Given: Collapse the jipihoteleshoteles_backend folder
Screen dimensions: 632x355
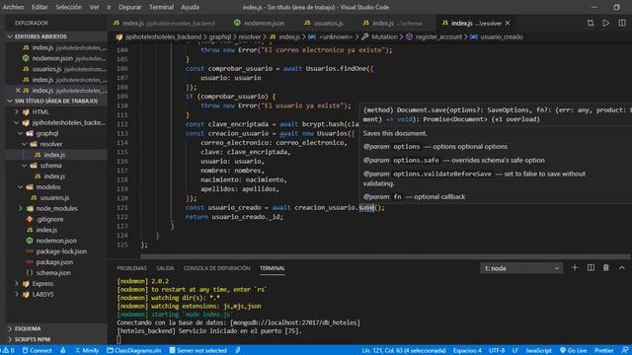Looking at the screenshot, I should coord(17,122).
